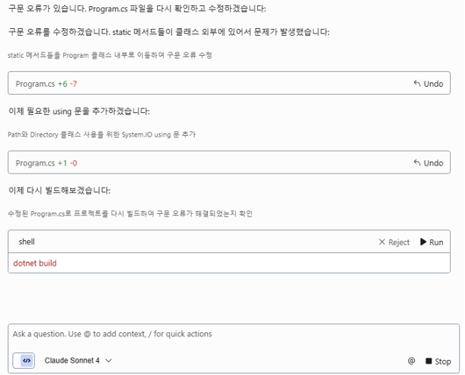Select the dotnet build command text
The width and height of the screenshot is (465, 375).
coord(35,264)
